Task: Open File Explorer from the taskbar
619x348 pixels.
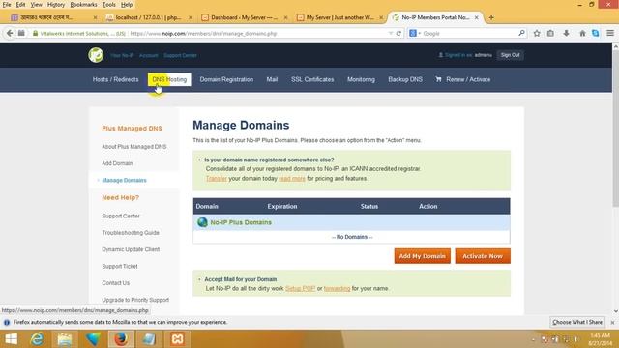Action: [65, 339]
